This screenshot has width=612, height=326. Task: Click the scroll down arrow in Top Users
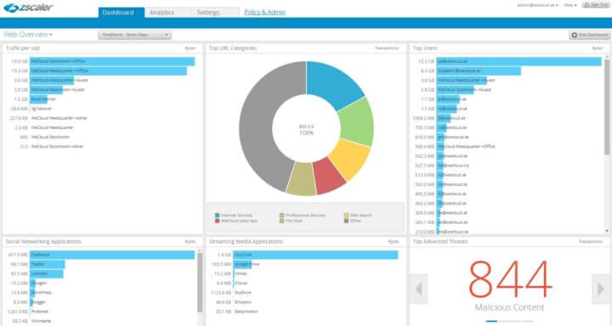pos(607,231)
